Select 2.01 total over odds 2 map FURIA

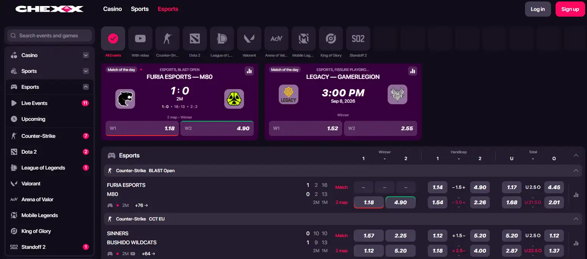tap(554, 202)
